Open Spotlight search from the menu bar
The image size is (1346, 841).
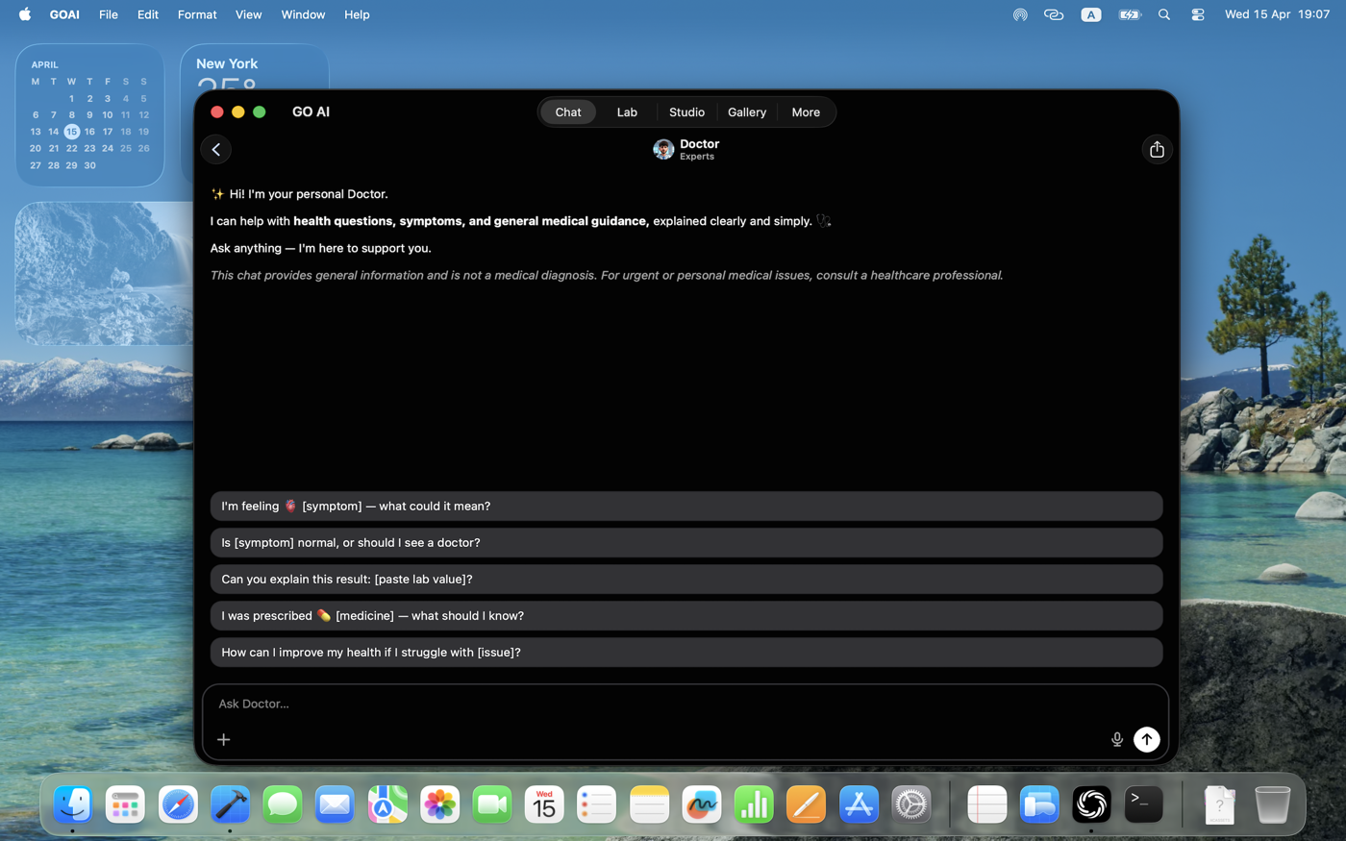click(1164, 14)
